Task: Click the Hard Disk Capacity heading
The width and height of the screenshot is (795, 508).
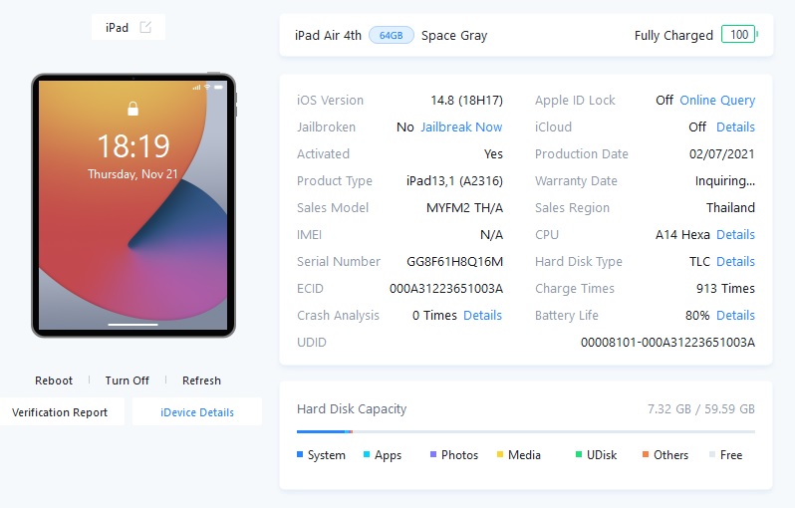Action: tap(352, 409)
